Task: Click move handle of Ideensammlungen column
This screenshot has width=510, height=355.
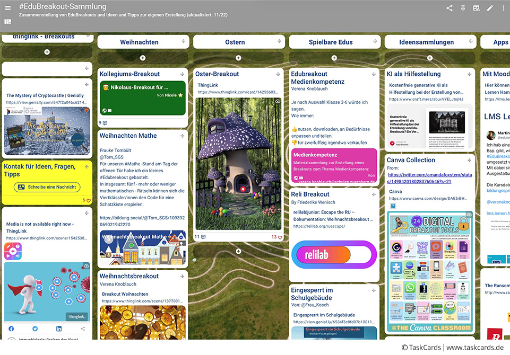Action: pos(471,41)
